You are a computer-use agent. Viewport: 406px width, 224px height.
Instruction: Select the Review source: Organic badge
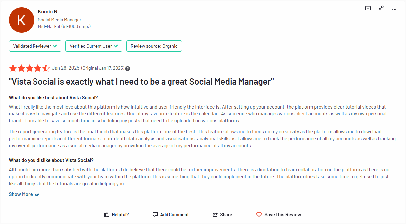(x=154, y=46)
